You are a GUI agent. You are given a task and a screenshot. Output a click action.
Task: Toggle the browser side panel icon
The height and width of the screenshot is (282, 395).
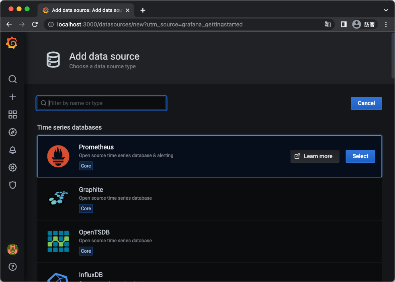click(344, 25)
